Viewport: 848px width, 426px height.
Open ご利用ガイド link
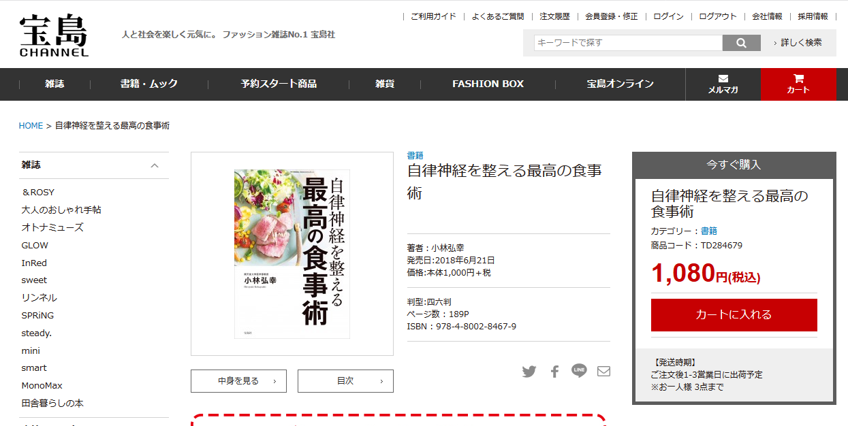point(433,16)
